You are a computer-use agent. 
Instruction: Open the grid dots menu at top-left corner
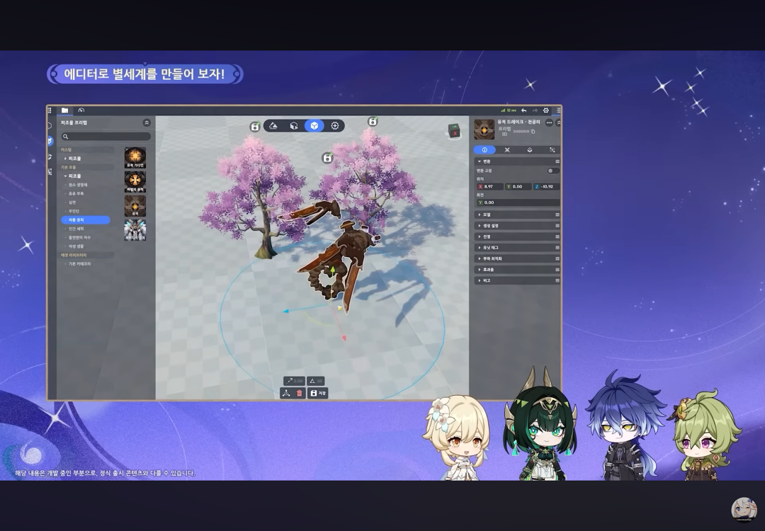click(x=50, y=110)
